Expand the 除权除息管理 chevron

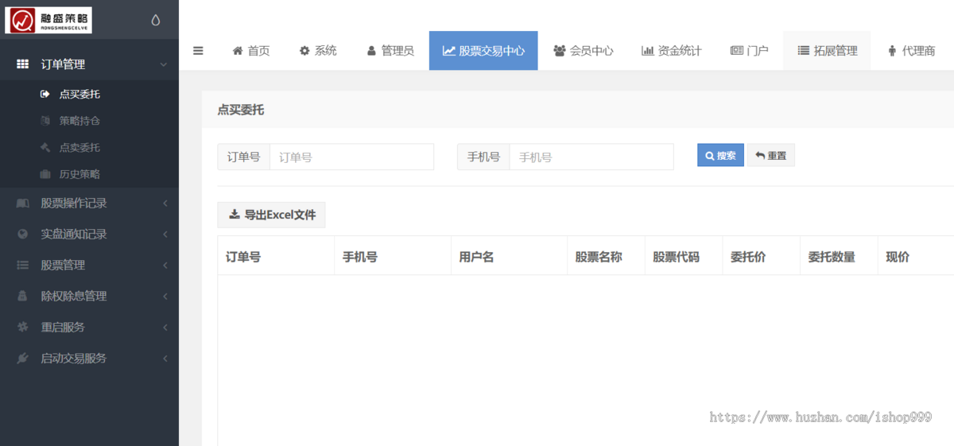(165, 296)
